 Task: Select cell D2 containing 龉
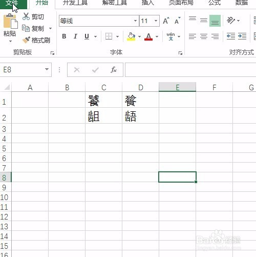[140, 116]
